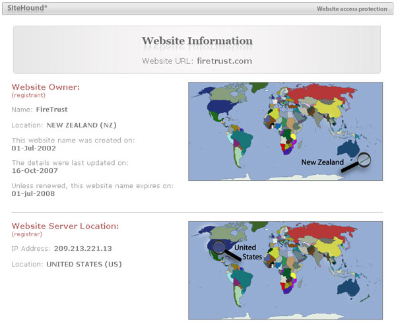396x324 pixels.
Task: Click the 'Website URL:' label
Action: (x=168, y=61)
